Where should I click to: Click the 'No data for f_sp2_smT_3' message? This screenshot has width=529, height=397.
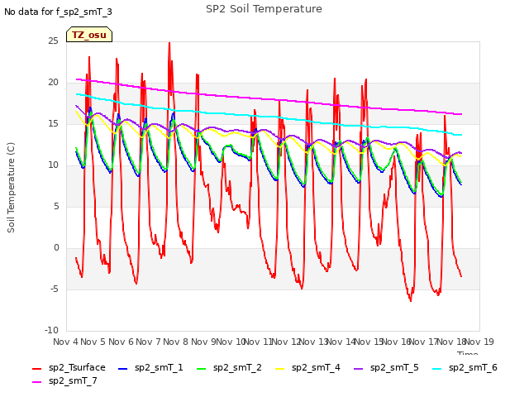[x=58, y=12]
